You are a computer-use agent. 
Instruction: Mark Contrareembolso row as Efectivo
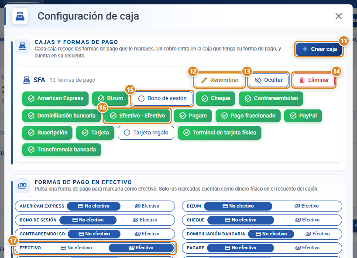tap(147, 234)
